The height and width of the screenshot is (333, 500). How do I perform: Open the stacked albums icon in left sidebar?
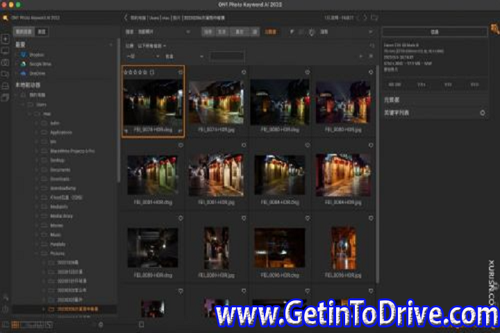(x=5, y=98)
